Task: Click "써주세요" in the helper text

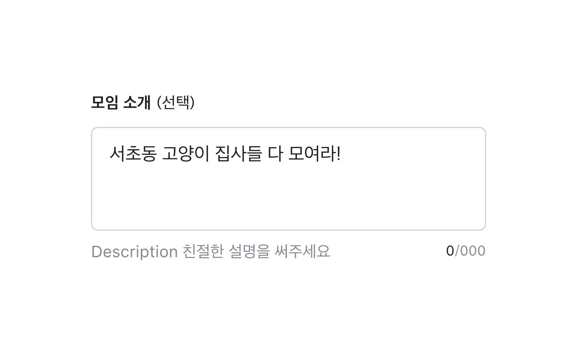Action: [302, 251]
